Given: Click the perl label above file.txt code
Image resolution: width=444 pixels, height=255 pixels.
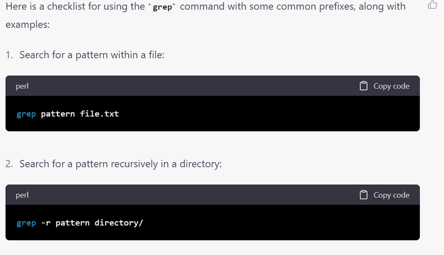Looking at the screenshot, I should point(22,86).
